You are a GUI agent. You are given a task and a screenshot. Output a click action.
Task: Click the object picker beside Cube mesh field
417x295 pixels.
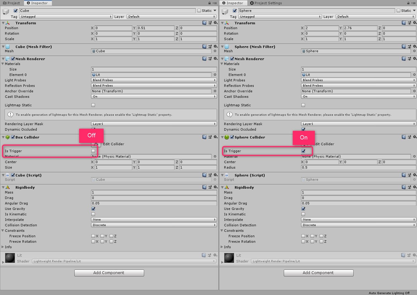215,51
